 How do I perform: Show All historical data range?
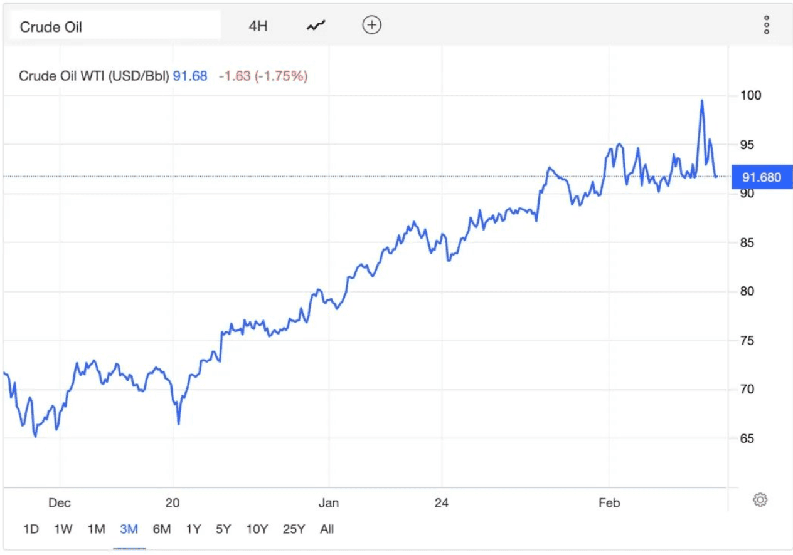coord(327,529)
